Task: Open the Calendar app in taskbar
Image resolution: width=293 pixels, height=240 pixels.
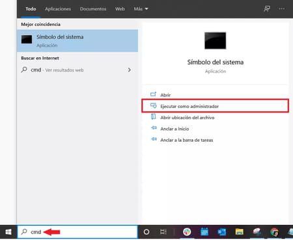Action: point(204,232)
